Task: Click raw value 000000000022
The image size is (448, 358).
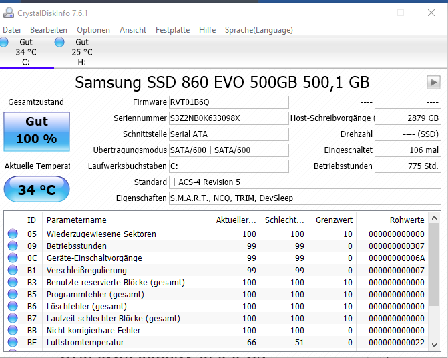Action: point(397,342)
